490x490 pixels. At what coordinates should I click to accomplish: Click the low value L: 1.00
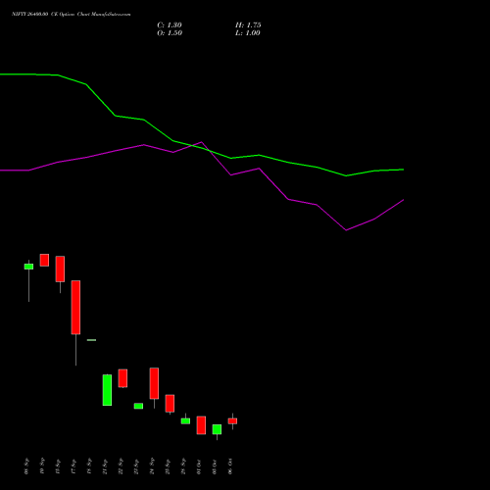(248, 33)
